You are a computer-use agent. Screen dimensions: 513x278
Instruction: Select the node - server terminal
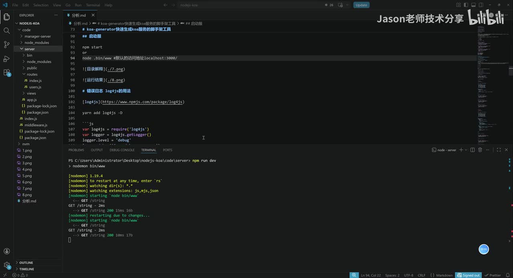[444, 150]
